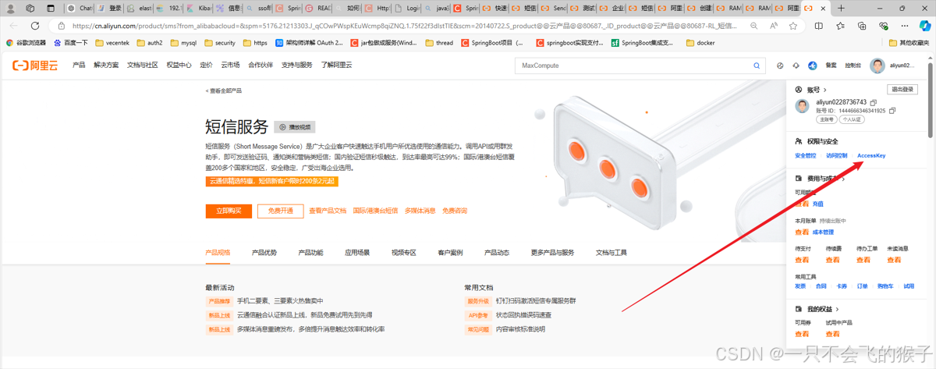Screen dimensions: 936x369
Task: Click 钉钉扫码激活短信专属服务群 document entry
Action: coord(534,300)
